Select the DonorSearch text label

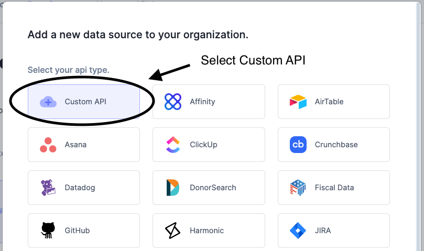point(213,188)
